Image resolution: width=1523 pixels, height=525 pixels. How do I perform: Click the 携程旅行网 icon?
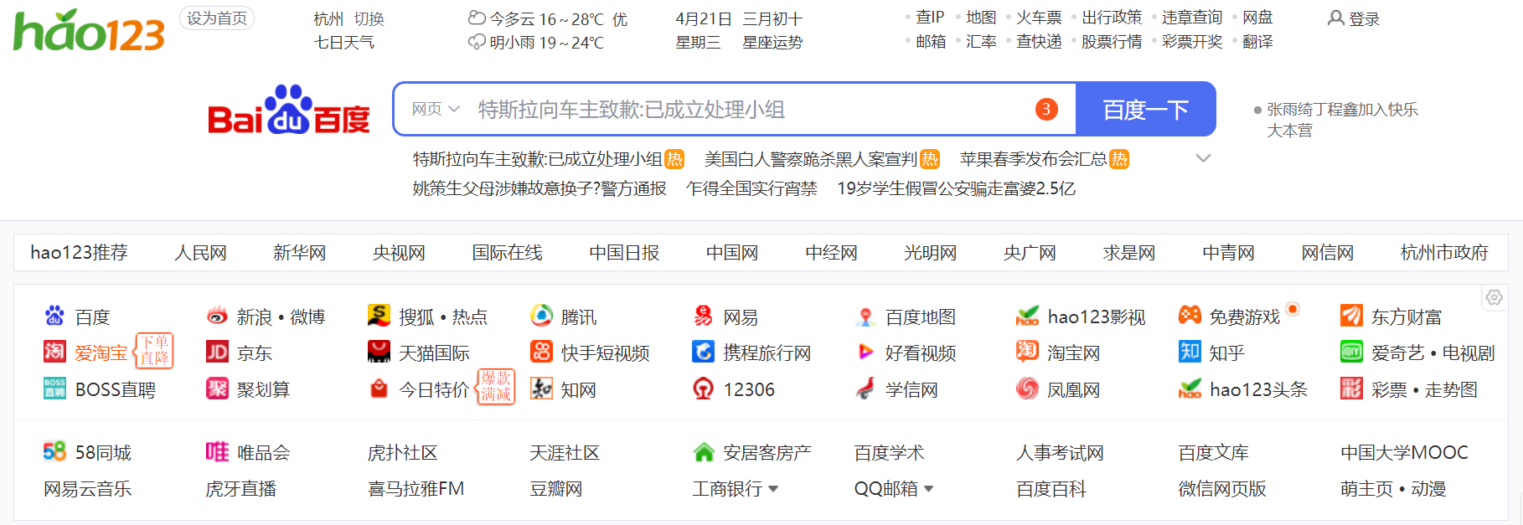(703, 352)
